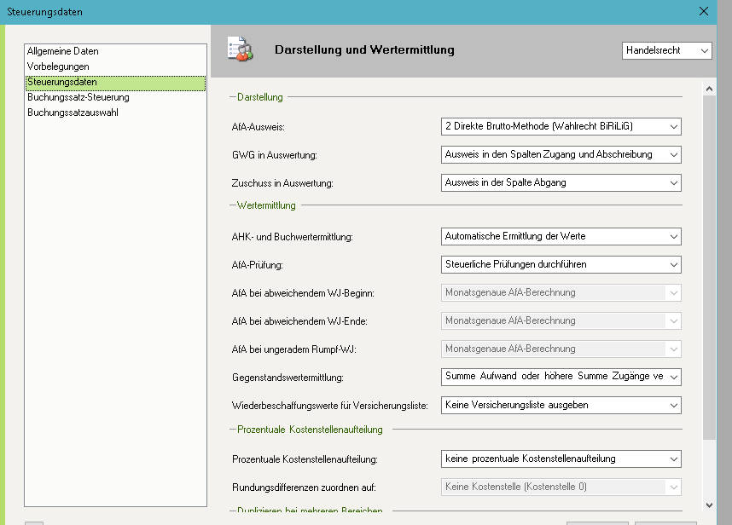732x525 pixels.
Task: Open the Handelsrecht dropdown at top right
Action: point(666,51)
